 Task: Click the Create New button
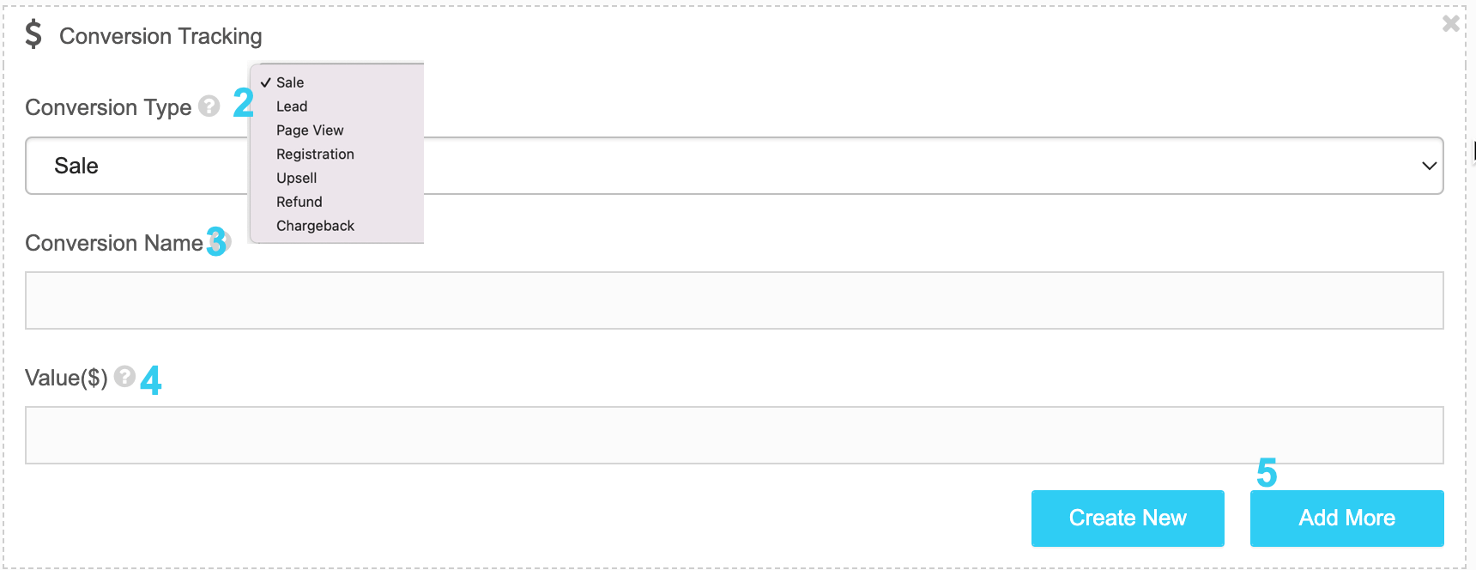tap(1128, 518)
